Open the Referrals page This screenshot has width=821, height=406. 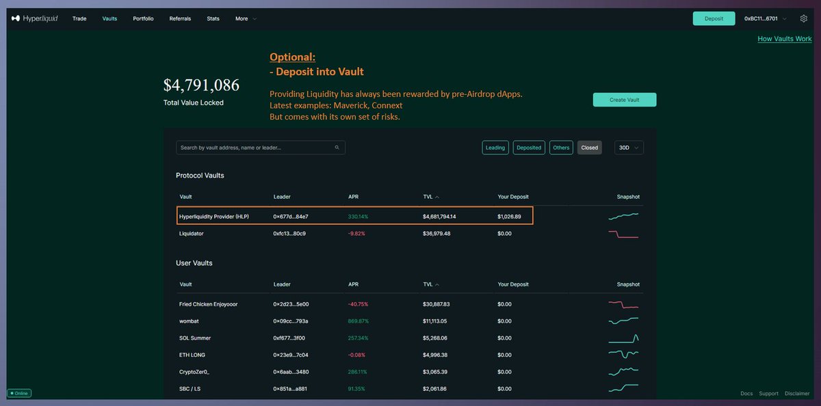click(x=180, y=18)
